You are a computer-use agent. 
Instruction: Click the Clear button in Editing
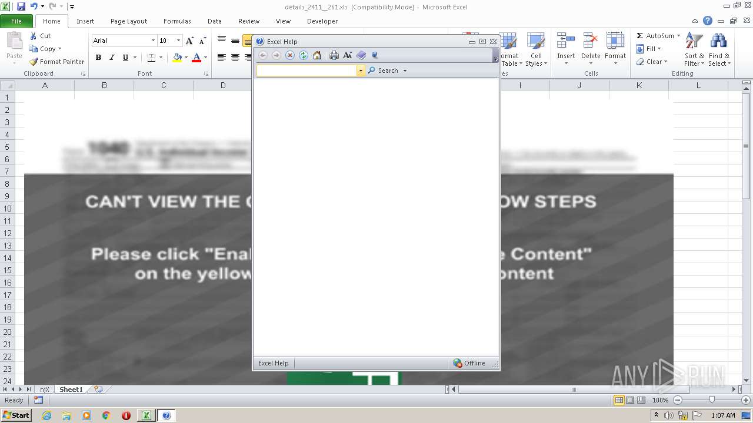pos(652,62)
